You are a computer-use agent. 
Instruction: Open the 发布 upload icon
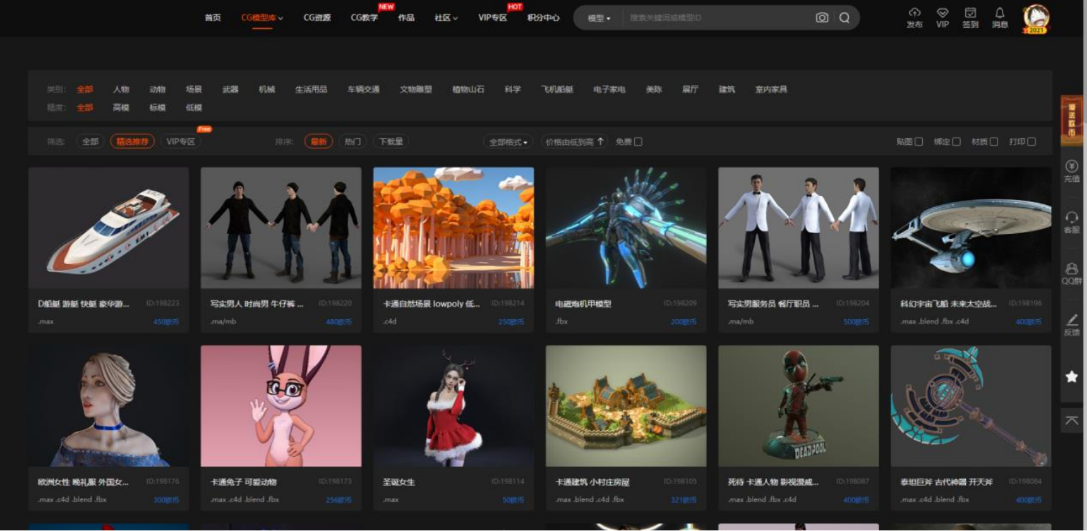914,14
